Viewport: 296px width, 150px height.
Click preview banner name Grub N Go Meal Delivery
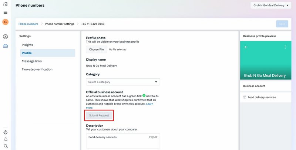265,76
